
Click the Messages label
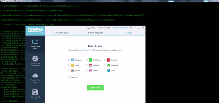click(x=79, y=60)
